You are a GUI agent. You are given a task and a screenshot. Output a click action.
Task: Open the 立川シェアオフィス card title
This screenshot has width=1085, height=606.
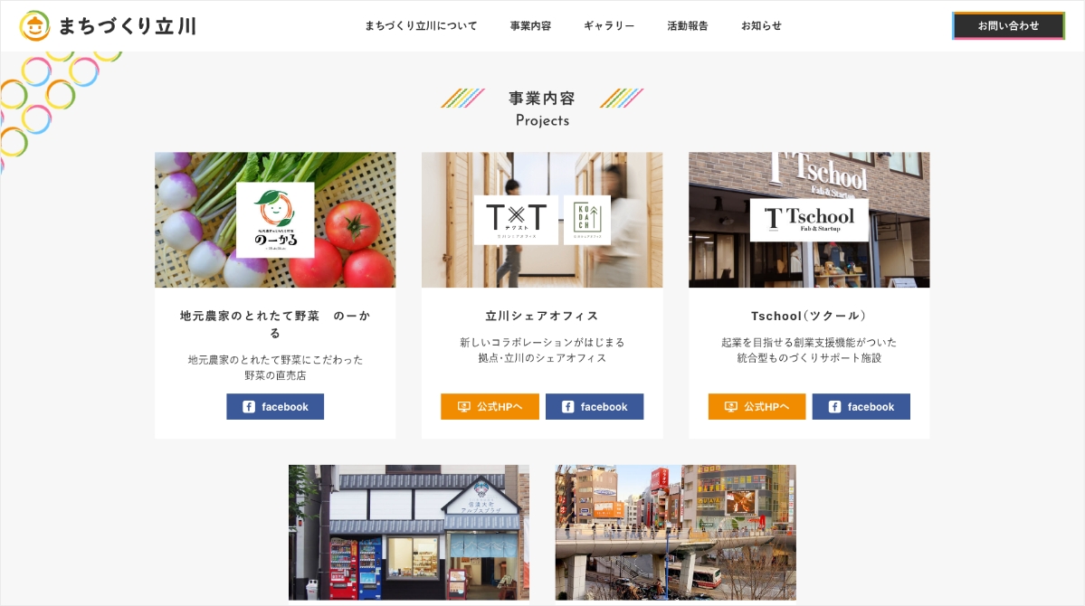pos(542,316)
